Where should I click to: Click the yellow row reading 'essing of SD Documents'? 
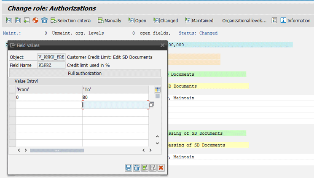coord(208,145)
